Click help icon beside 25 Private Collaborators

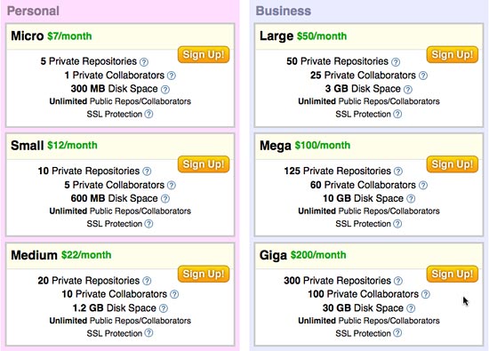423,76
